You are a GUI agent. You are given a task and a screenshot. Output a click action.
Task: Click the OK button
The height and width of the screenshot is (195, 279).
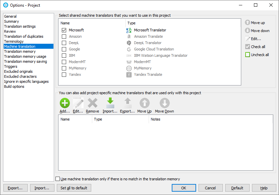tap(184, 188)
